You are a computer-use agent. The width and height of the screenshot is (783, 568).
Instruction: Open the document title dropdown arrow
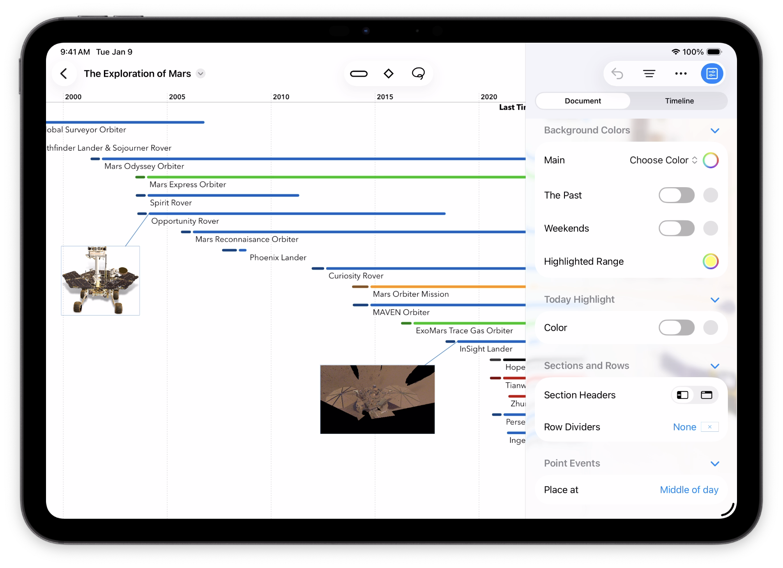(200, 74)
